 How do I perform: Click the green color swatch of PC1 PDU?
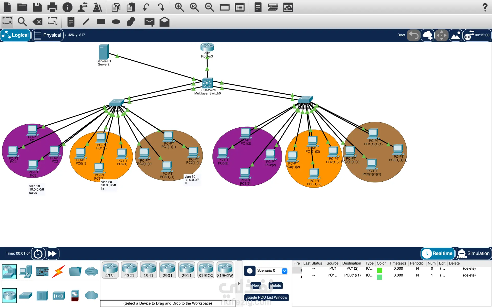pos(380,270)
